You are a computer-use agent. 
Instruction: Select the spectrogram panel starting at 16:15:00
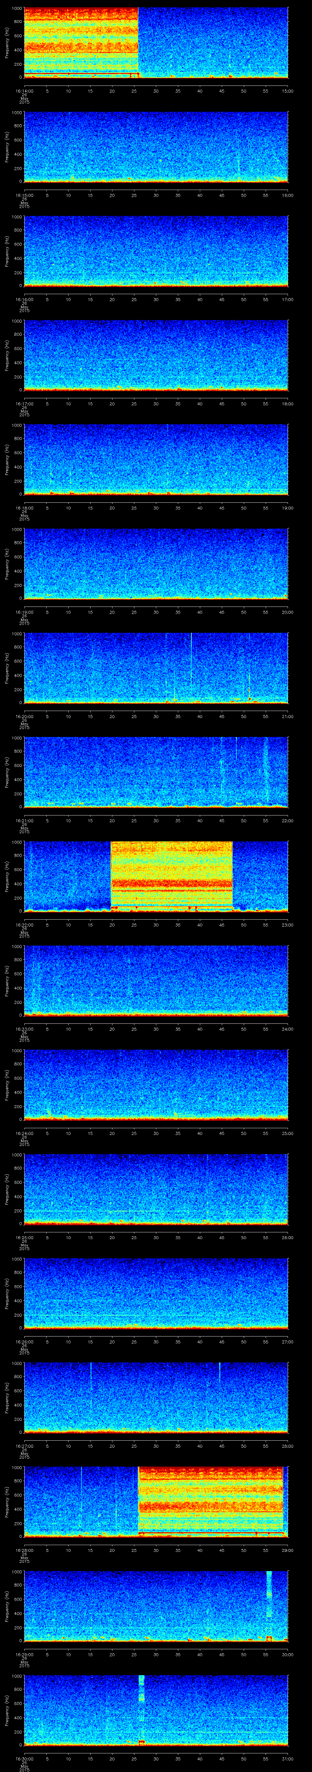[x=156, y=147]
